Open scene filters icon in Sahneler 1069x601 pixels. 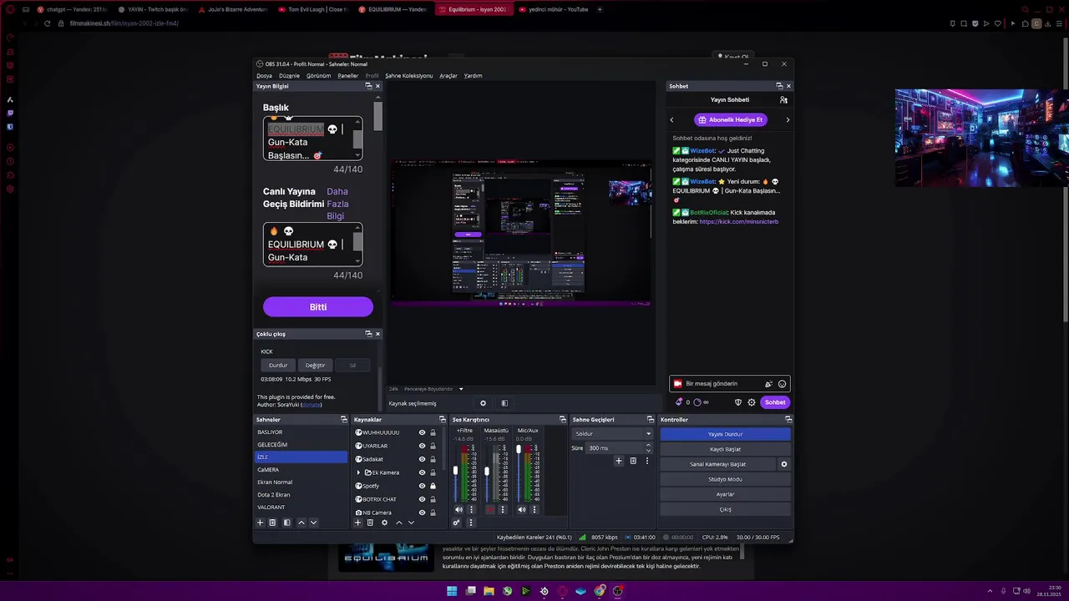pyautogui.click(x=286, y=523)
